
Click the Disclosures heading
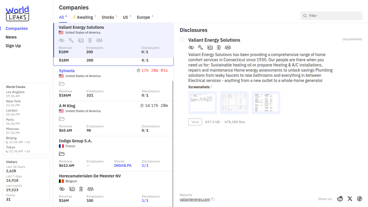coord(193,30)
